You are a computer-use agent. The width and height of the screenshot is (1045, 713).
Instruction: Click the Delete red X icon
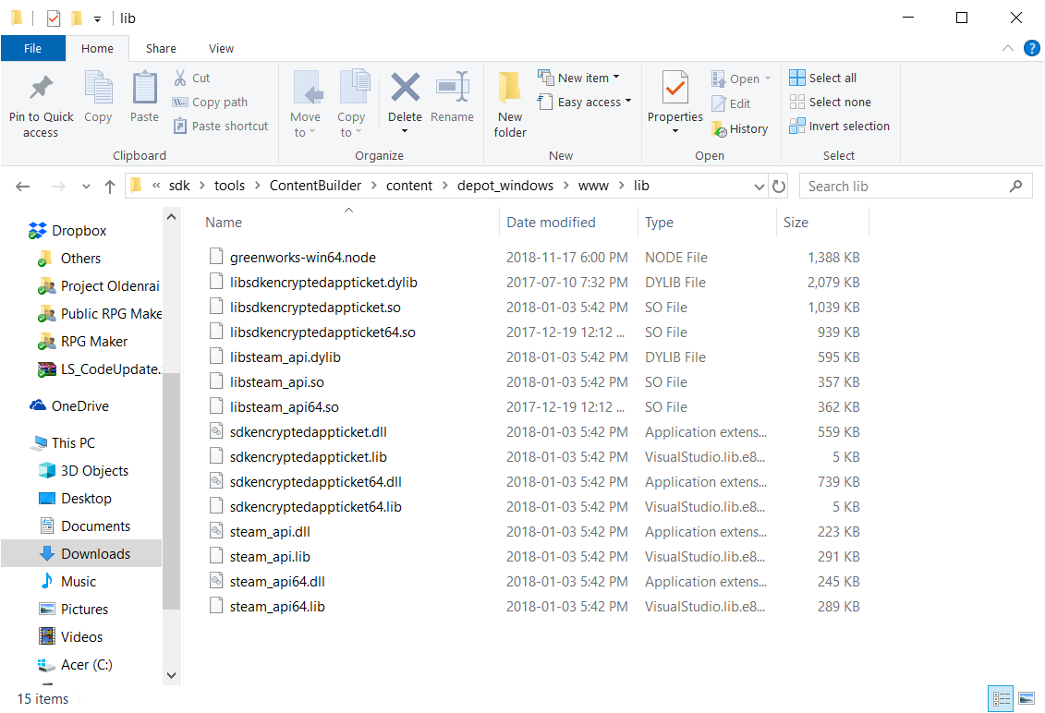pyautogui.click(x=405, y=88)
